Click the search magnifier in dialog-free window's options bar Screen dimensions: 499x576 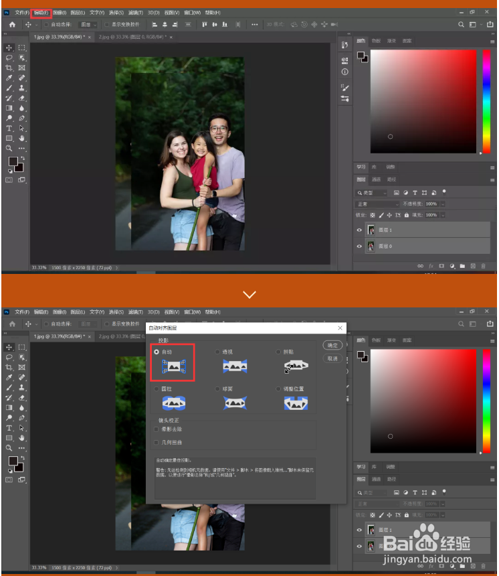[462, 25]
